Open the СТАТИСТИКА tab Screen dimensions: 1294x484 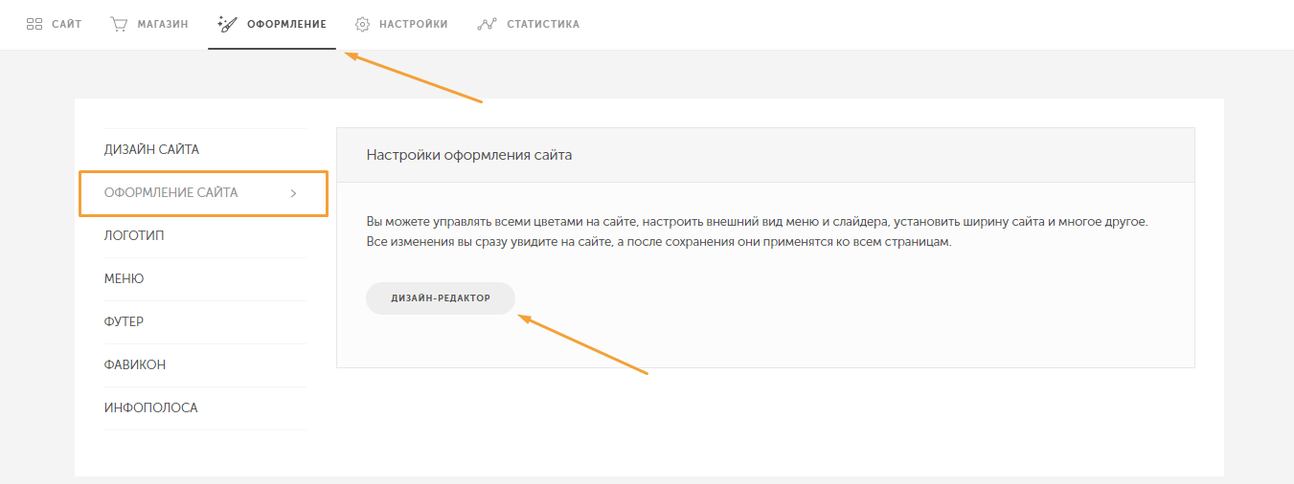click(x=528, y=24)
